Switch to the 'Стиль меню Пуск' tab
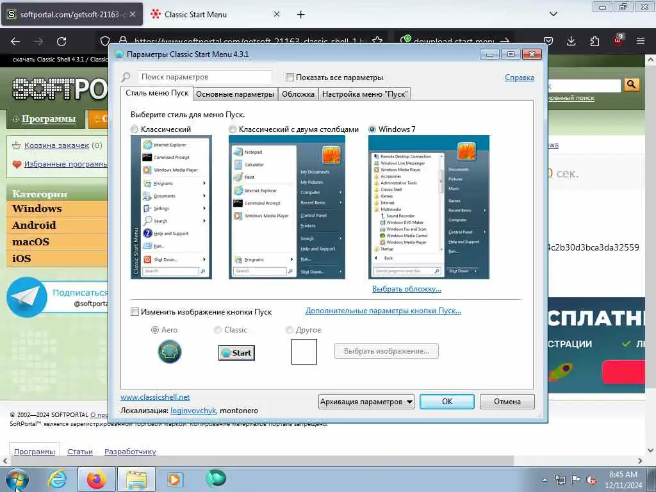The width and height of the screenshot is (656, 492). tap(157, 93)
